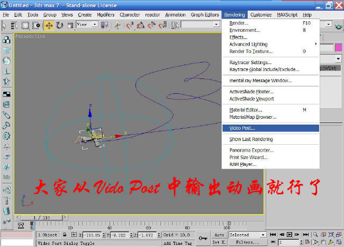Toggle Window/Crossing selection mode
The height and width of the screenshot is (247, 344).
tap(36, 25)
